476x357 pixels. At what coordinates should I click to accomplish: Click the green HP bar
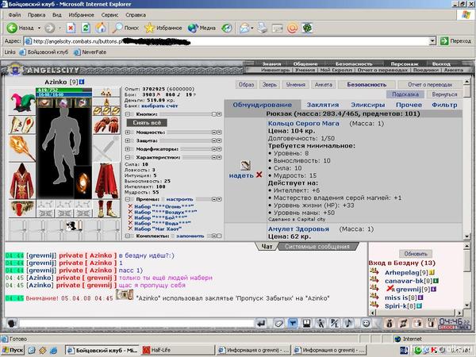tap(63, 90)
